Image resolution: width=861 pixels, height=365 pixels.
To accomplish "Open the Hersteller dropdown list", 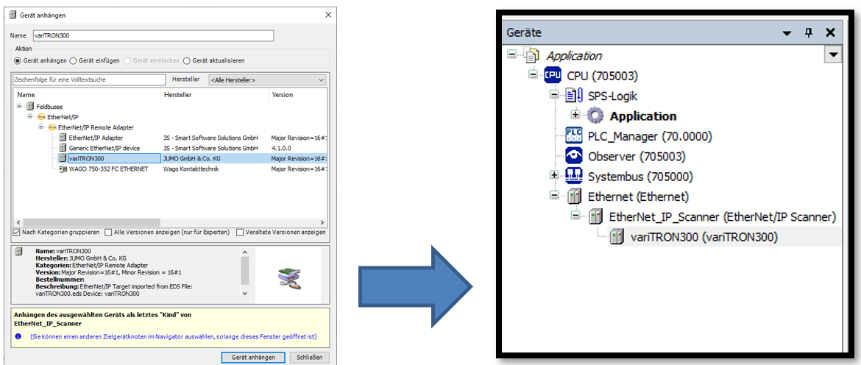I will 267,79.
